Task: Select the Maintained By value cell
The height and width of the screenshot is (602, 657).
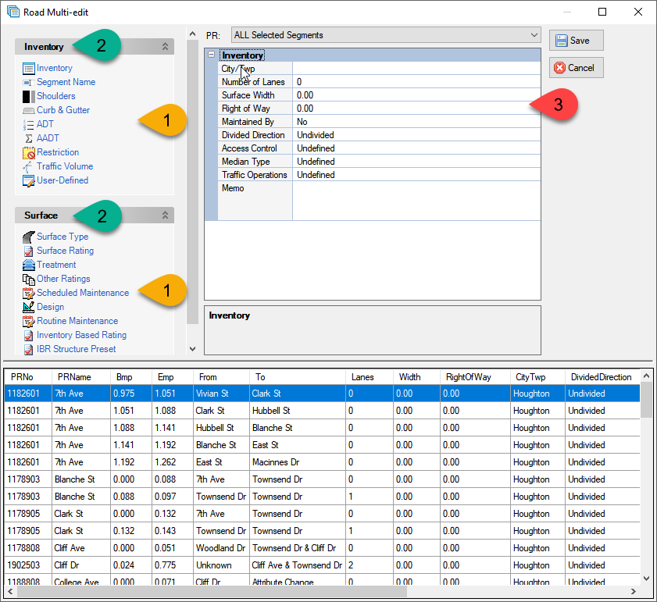Action: 416,122
